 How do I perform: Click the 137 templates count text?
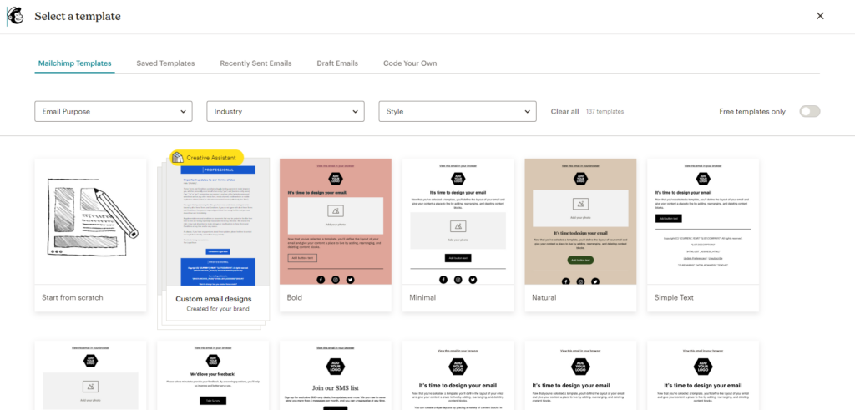605,111
